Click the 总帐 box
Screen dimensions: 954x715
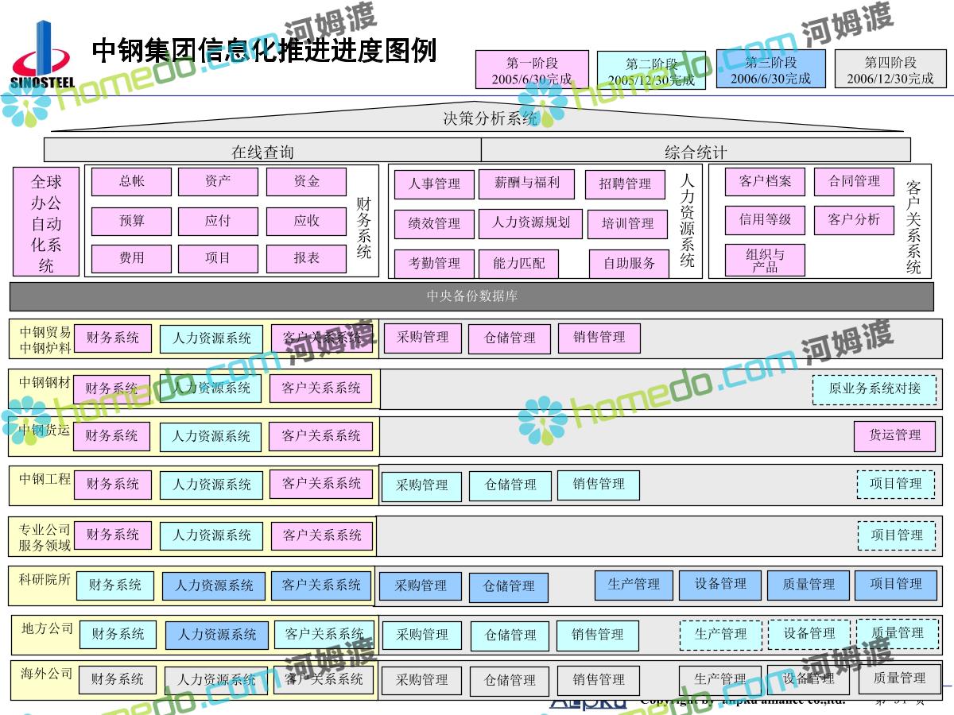(131, 182)
